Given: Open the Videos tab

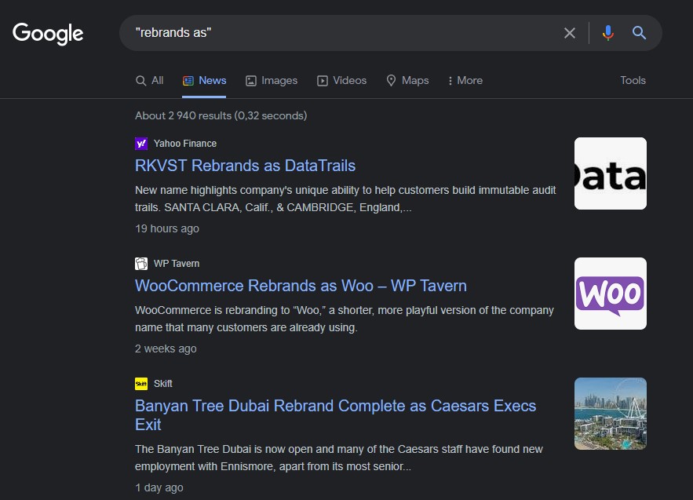Looking at the screenshot, I should point(341,80).
